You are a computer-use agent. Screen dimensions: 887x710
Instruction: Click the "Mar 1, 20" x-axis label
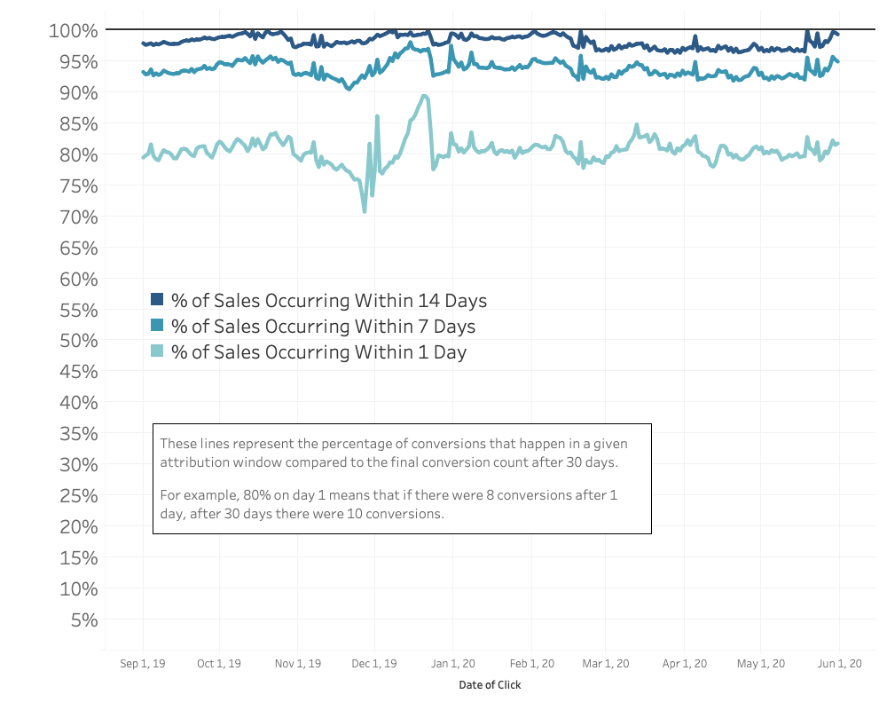pos(607,663)
